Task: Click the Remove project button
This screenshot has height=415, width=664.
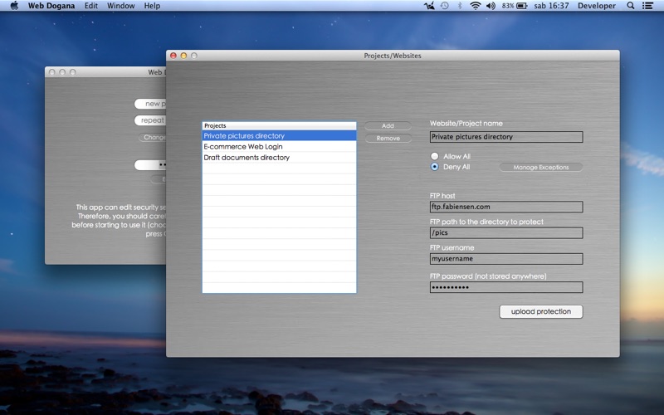Action: pos(388,138)
